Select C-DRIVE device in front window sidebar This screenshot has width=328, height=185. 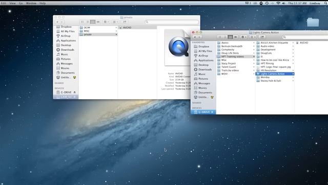coord(203,112)
